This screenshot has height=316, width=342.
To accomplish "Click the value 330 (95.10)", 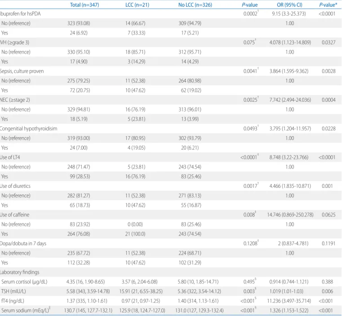I will [x=79, y=52].
